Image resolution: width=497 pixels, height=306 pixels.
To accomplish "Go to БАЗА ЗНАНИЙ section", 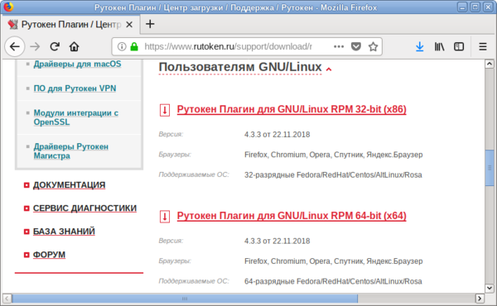I will [64, 232].
